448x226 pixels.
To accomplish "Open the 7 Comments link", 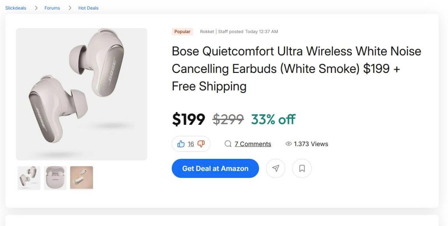I will coord(253,144).
